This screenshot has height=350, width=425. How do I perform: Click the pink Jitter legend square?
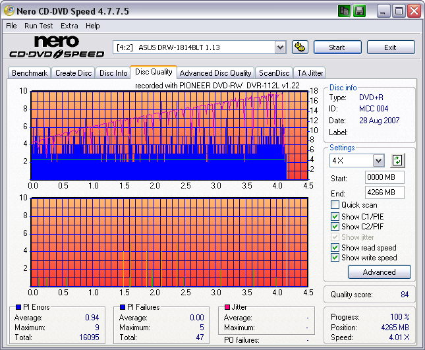(x=227, y=307)
